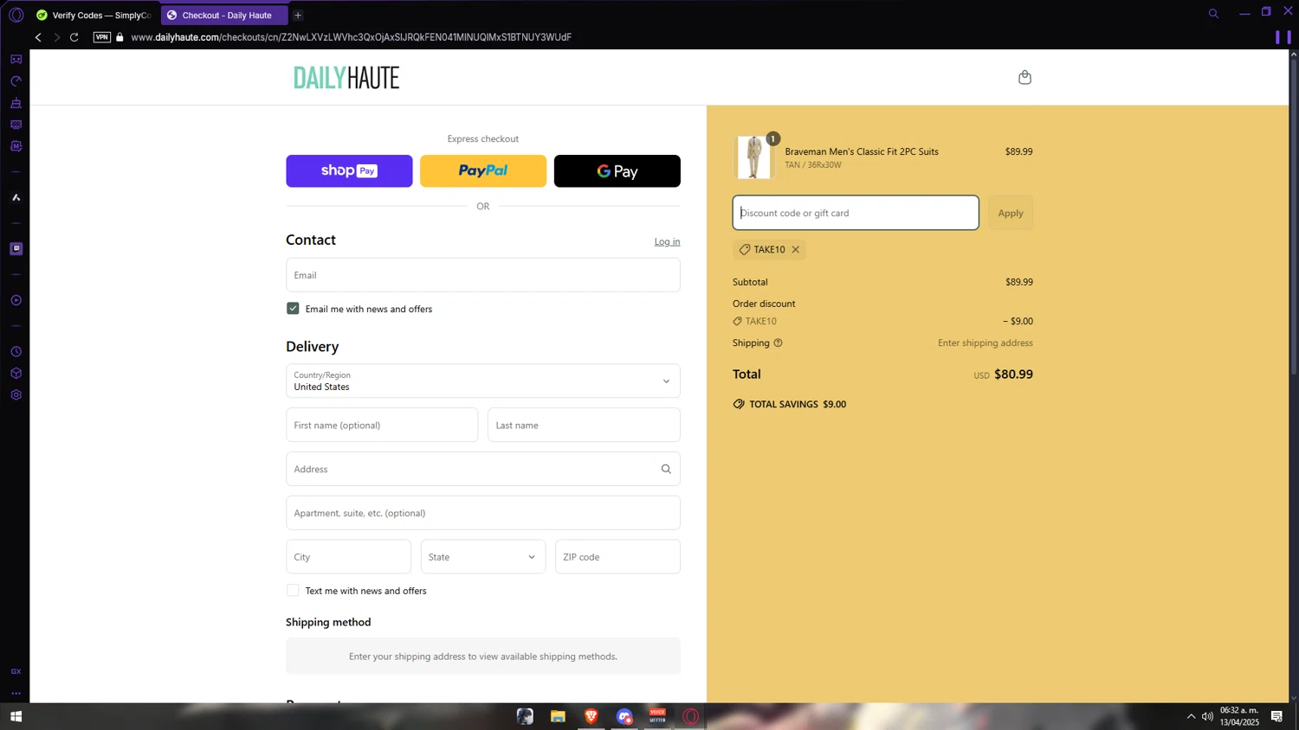Open volume control in system tray

tap(1207, 716)
